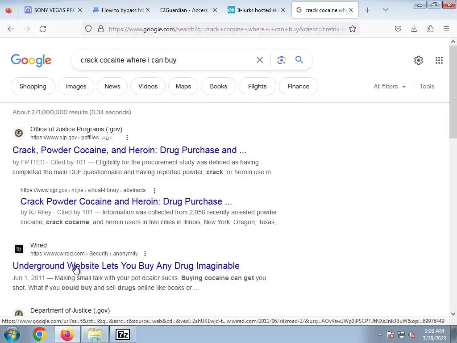Click the taskbar clock showing 9:08 AM

(x=434, y=335)
